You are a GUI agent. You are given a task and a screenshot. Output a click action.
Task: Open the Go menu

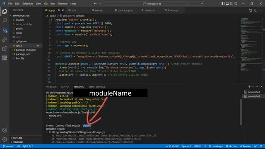pyautogui.click(x=46, y=4)
